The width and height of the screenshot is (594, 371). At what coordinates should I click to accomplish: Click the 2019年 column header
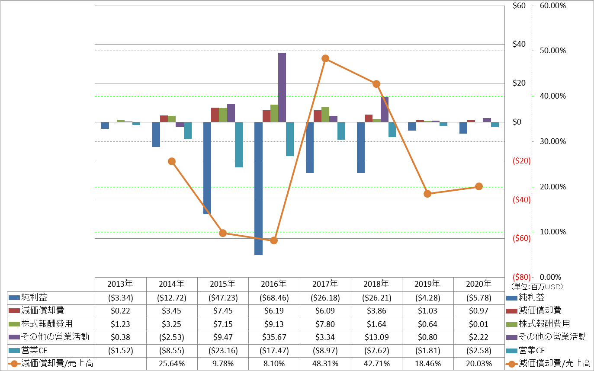tap(427, 284)
